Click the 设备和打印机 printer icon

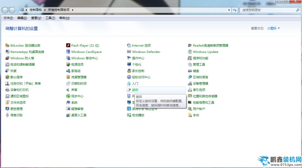click(x=7, y=90)
